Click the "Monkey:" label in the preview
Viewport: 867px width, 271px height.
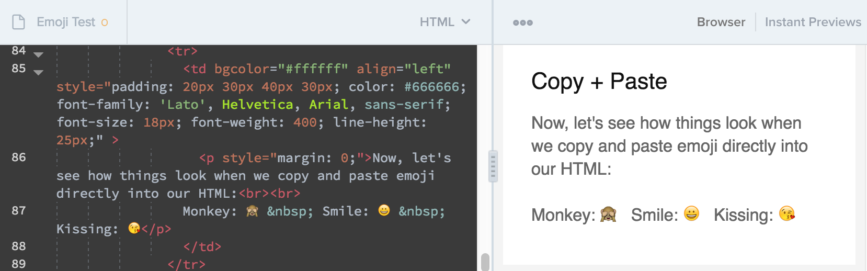563,215
